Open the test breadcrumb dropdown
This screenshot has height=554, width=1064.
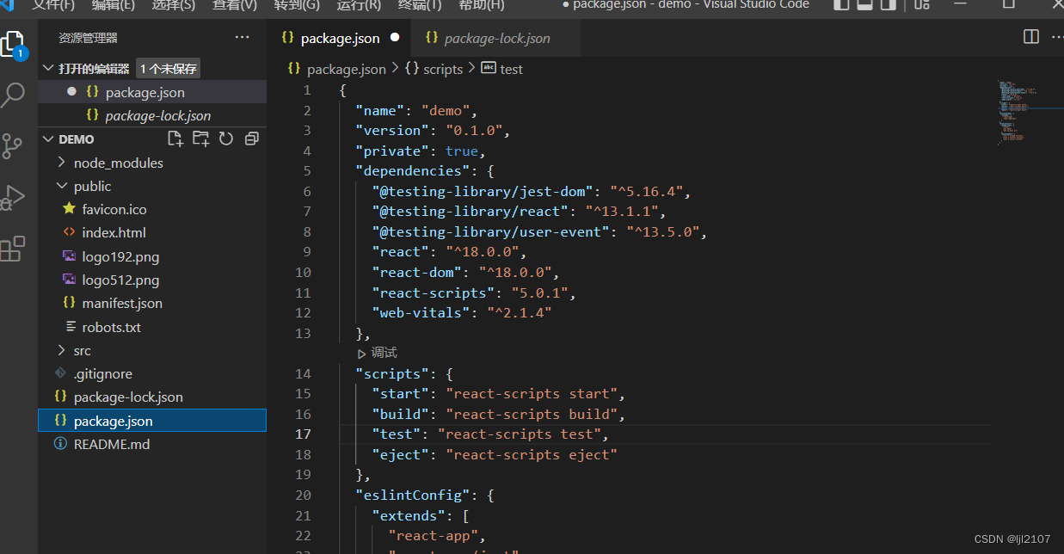click(x=502, y=69)
